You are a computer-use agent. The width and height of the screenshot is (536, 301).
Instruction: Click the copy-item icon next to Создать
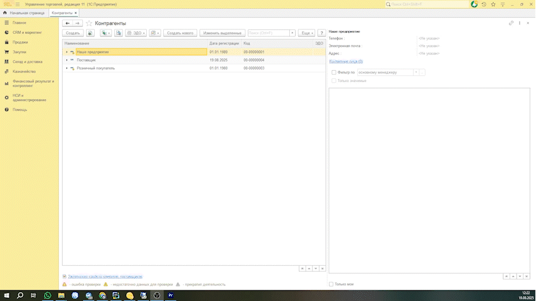point(90,33)
